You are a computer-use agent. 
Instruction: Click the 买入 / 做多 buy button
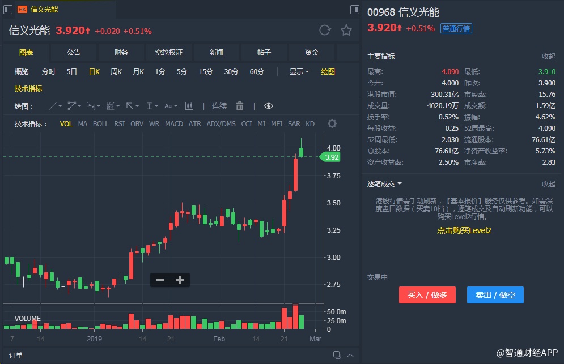click(427, 295)
